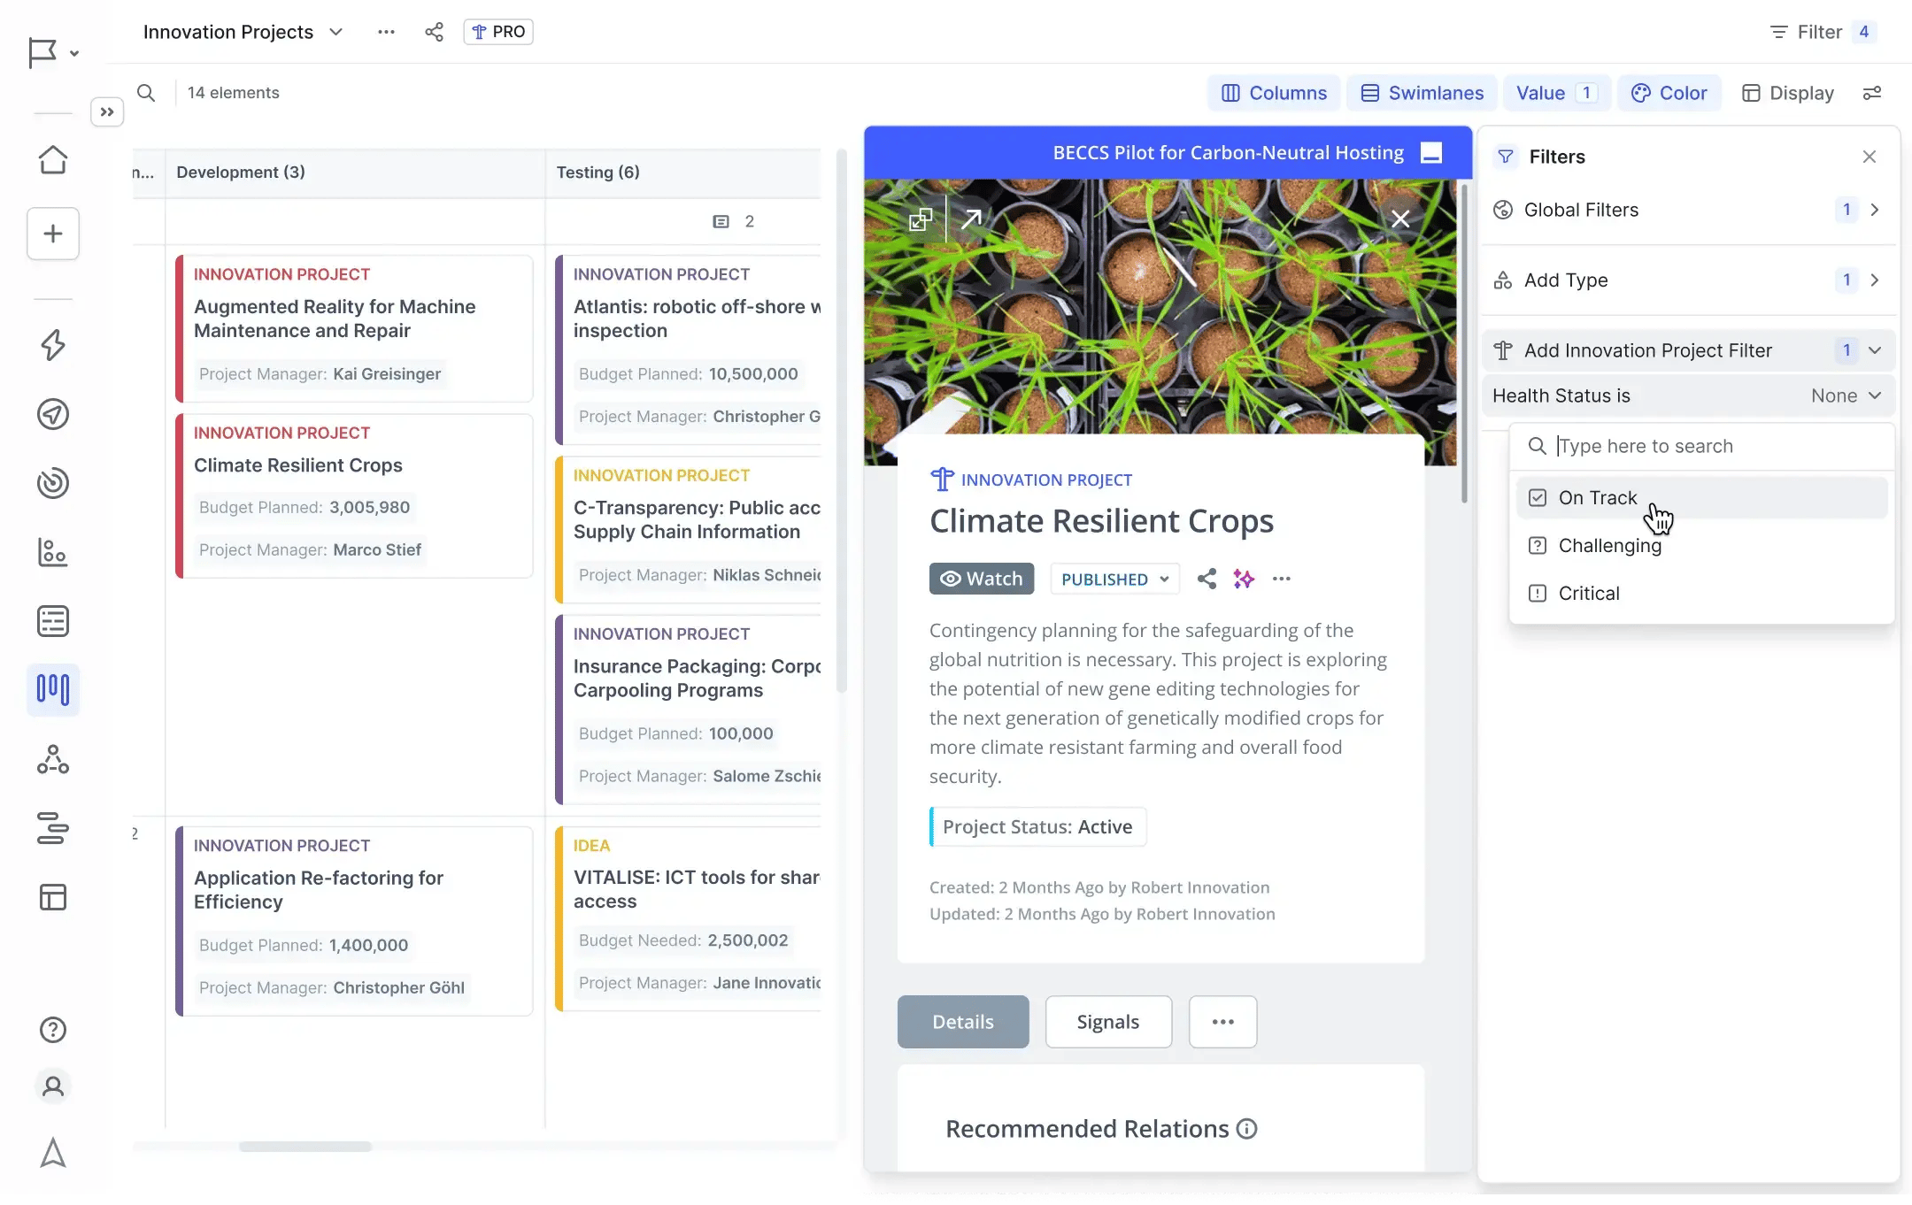Check the On Track option
Screen dimensions: 1912x1205
click(x=1702, y=498)
